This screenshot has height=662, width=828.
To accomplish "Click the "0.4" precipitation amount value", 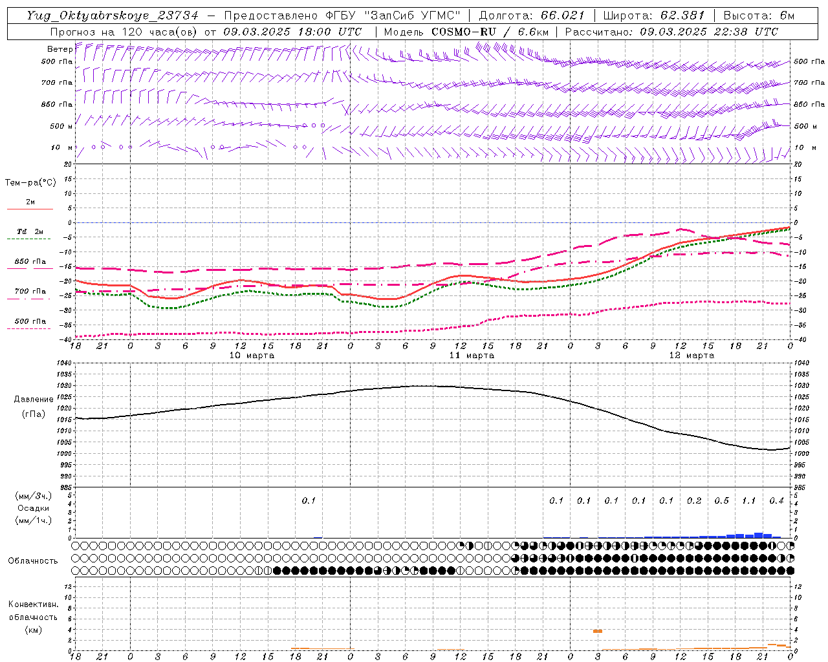I will pyautogui.click(x=776, y=500).
